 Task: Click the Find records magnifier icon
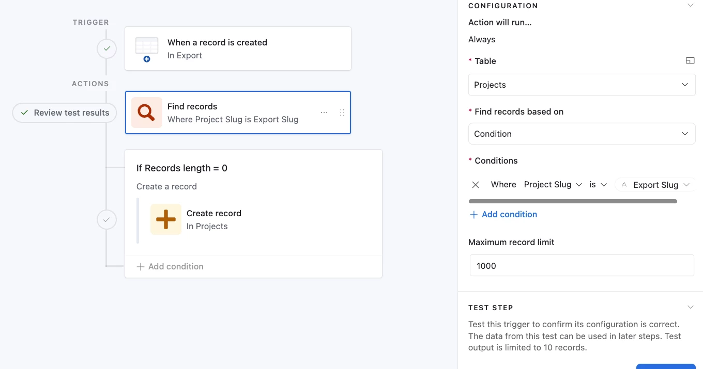(x=146, y=113)
